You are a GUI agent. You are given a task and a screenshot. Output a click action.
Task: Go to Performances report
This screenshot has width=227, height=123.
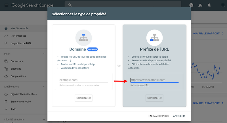click(x=18, y=36)
